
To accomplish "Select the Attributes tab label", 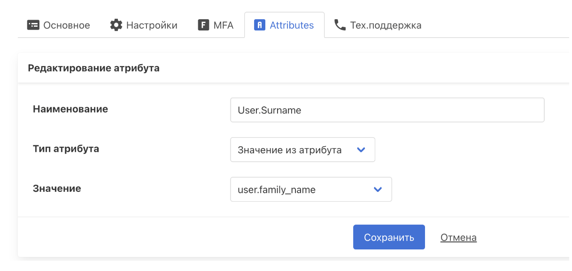I will [292, 25].
